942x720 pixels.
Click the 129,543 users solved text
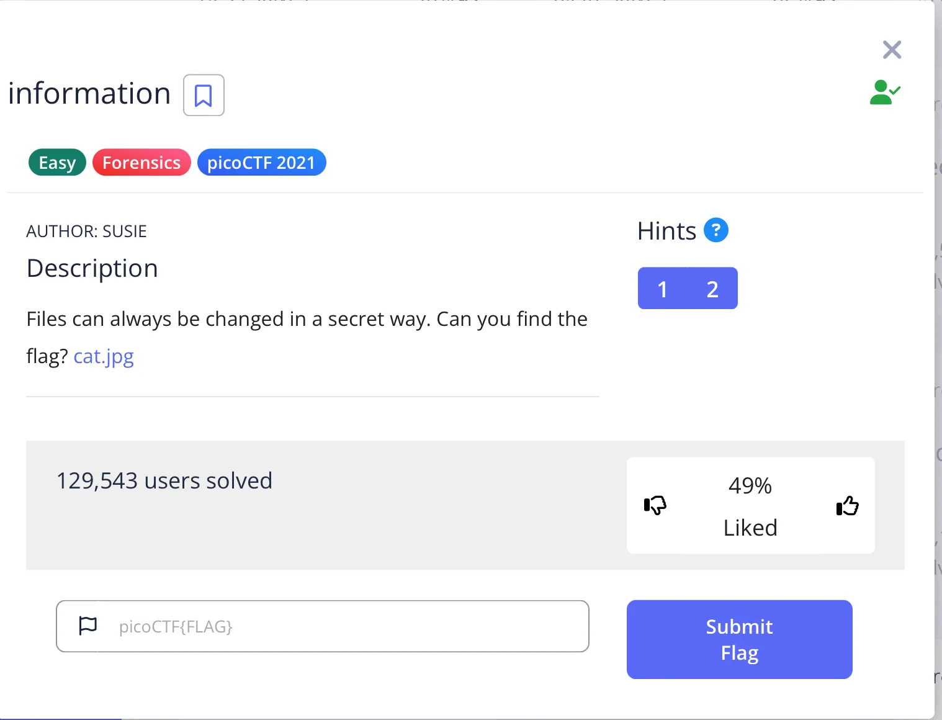click(x=164, y=481)
